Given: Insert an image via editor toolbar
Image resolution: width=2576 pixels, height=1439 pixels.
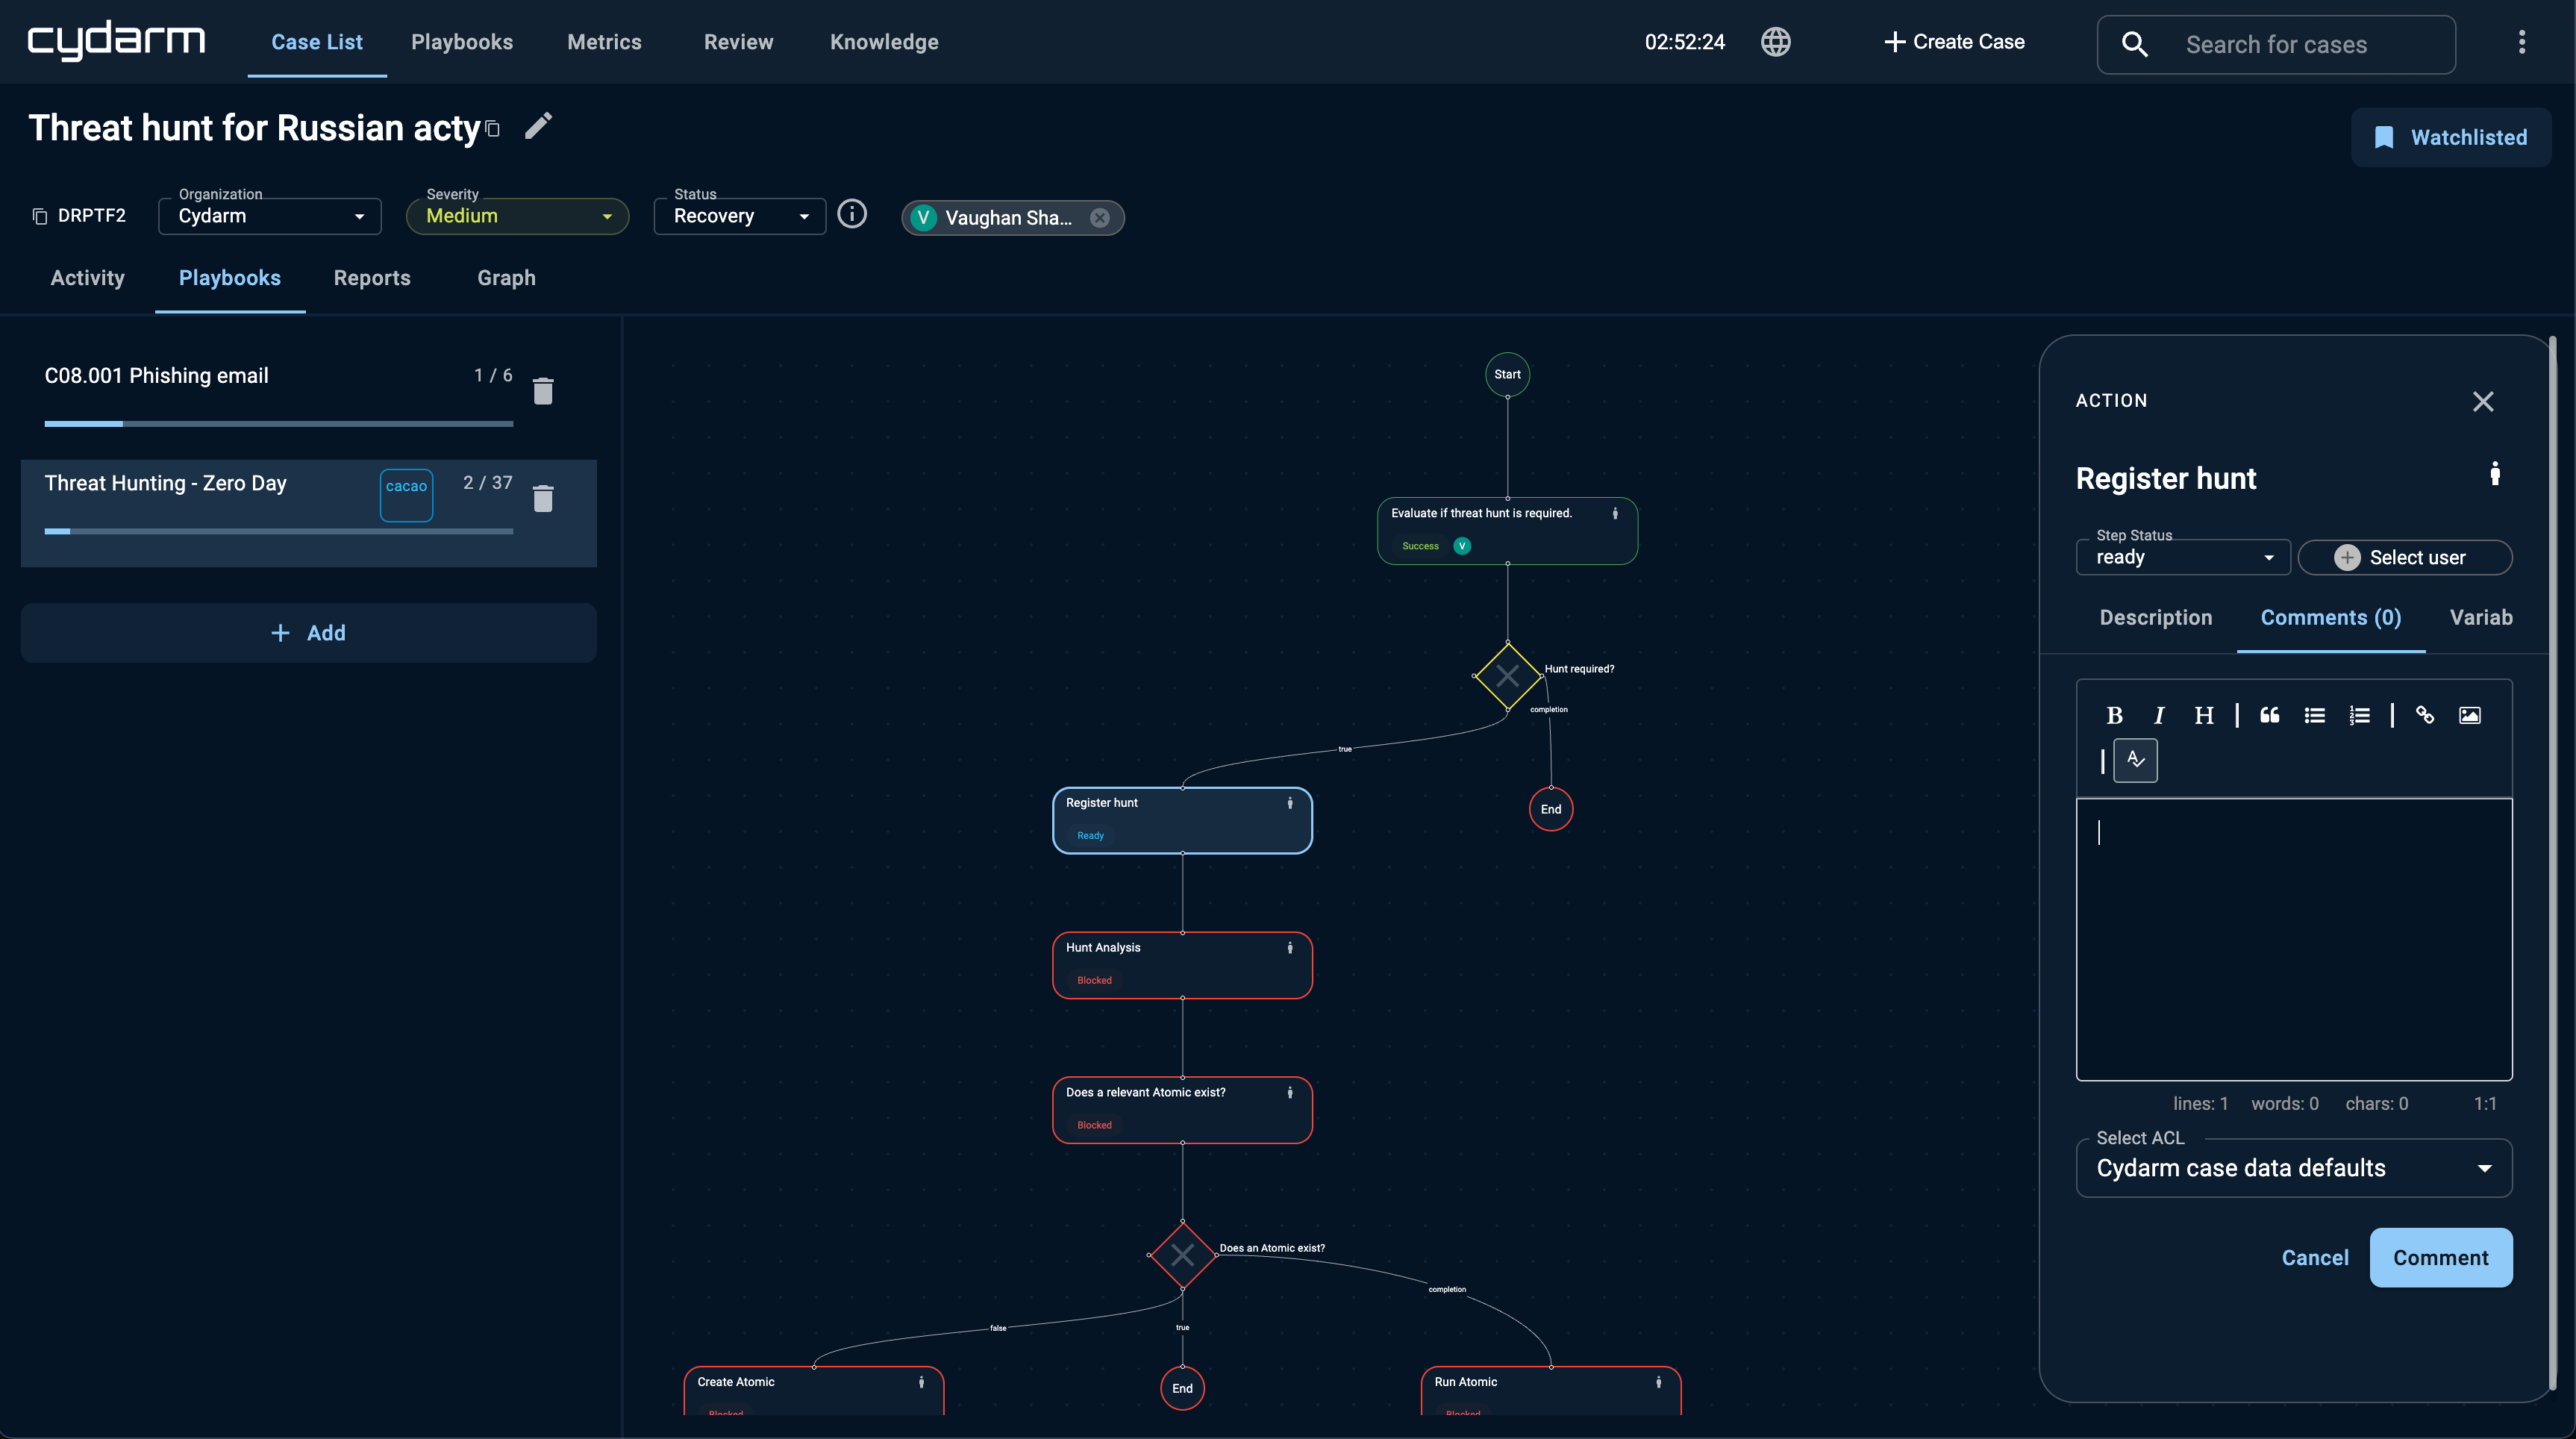Looking at the screenshot, I should (2469, 715).
